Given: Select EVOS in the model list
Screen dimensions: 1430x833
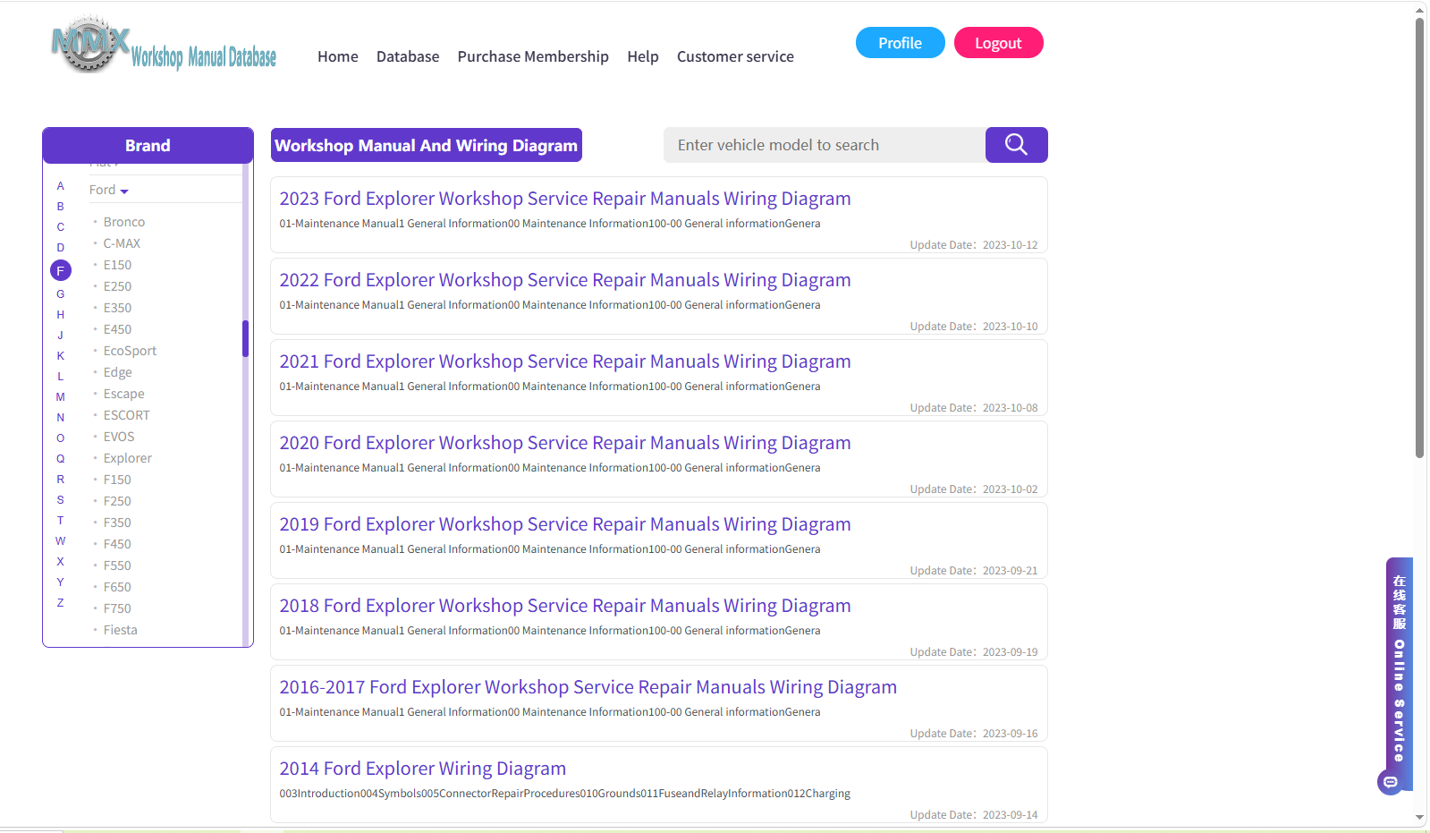Looking at the screenshot, I should (119, 437).
